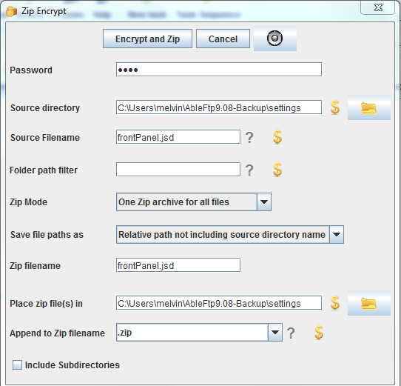Open dollar variable icon for Place zip file(s) in
The height and width of the screenshot is (386, 401).
click(335, 303)
